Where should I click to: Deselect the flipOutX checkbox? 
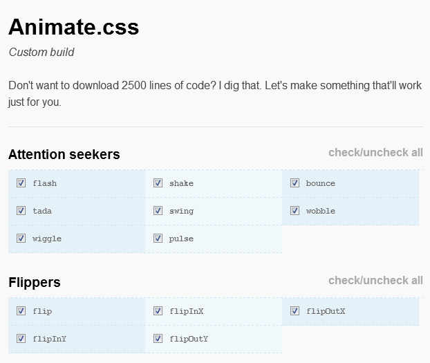click(x=295, y=311)
